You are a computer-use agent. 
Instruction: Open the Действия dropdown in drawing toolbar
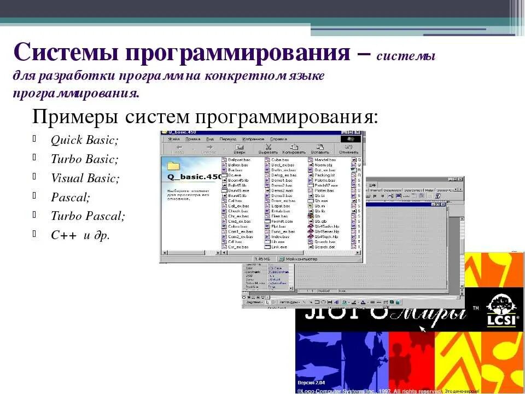coord(253,302)
